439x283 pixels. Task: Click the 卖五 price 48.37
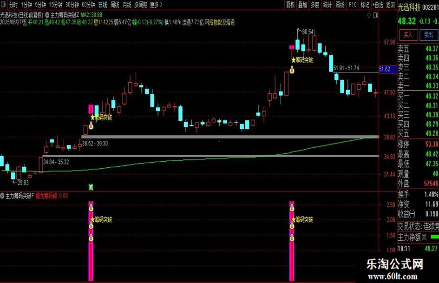point(432,49)
